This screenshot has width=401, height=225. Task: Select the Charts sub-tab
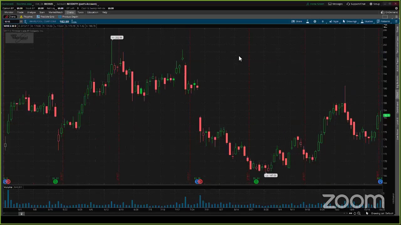(x=10, y=17)
